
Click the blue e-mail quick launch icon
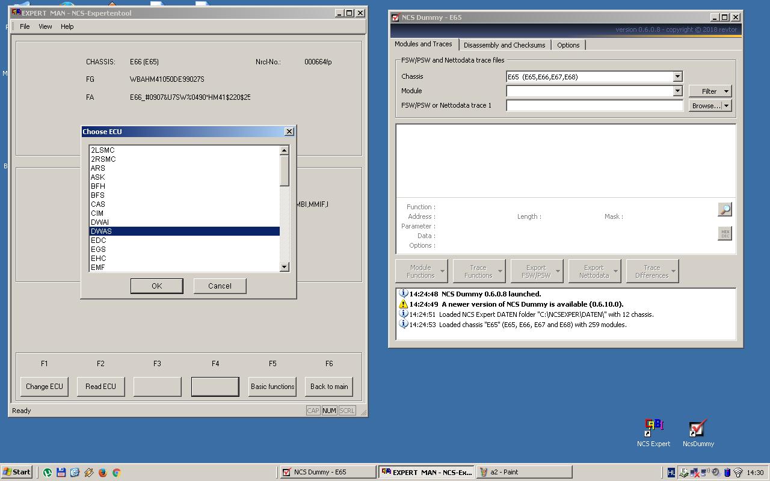[x=75, y=473]
